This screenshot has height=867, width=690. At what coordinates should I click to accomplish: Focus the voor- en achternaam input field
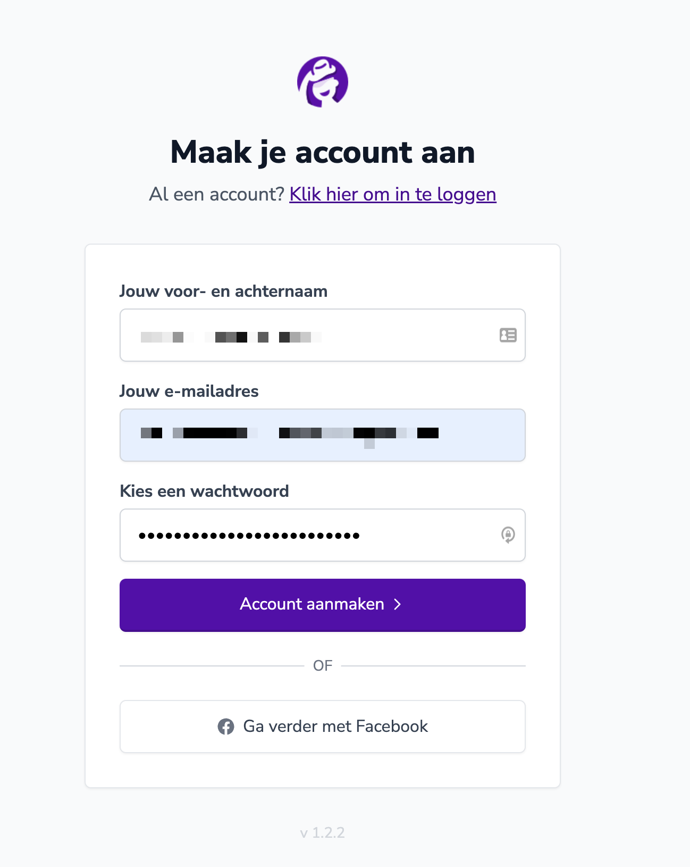coord(323,335)
